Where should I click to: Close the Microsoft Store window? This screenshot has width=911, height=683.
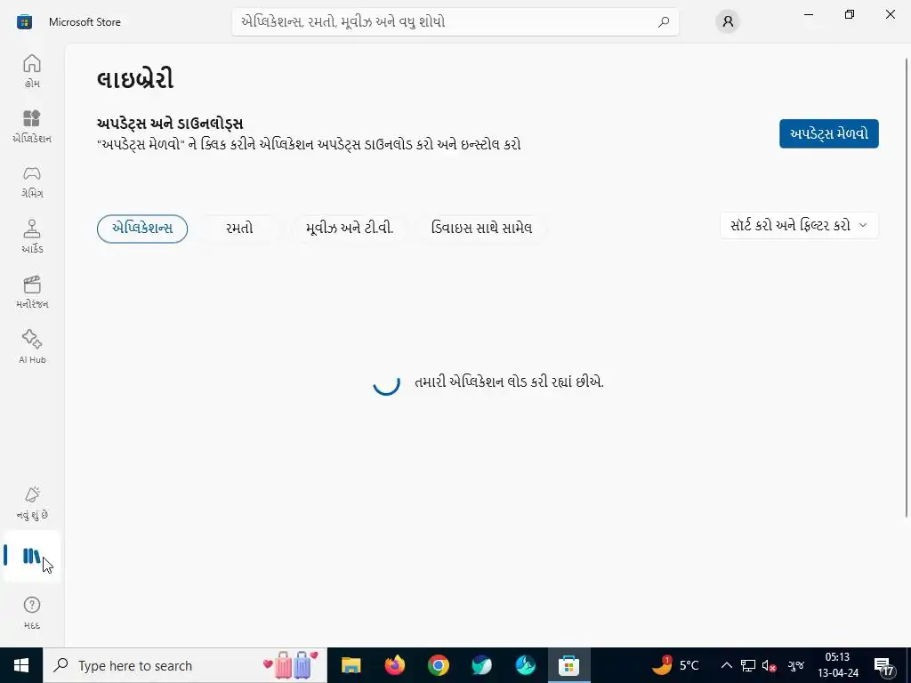pyautogui.click(x=890, y=14)
